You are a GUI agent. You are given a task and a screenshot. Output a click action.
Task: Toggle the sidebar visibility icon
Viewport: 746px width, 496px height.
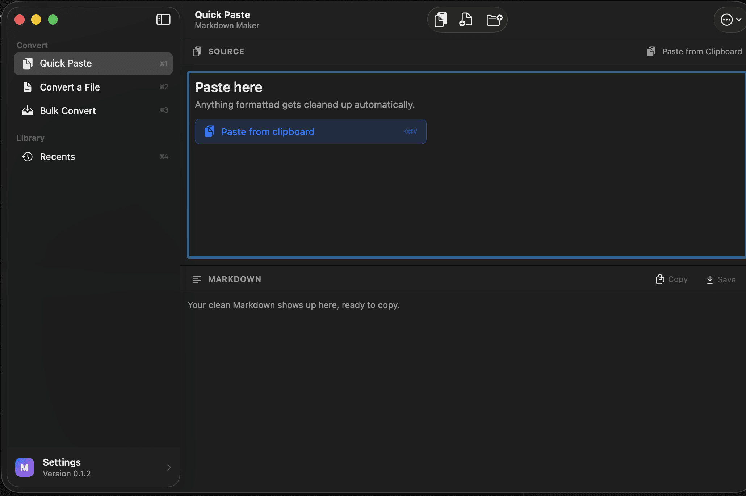[x=163, y=20]
